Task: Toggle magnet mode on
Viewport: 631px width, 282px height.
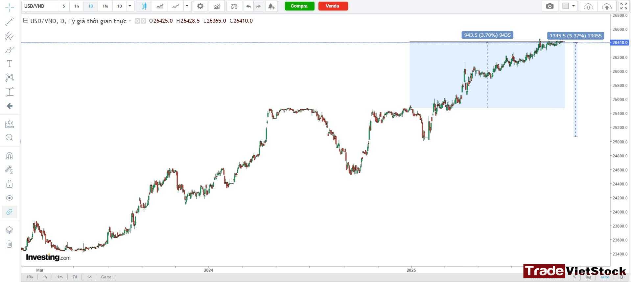Action: pyautogui.click(x=10, y=156)
